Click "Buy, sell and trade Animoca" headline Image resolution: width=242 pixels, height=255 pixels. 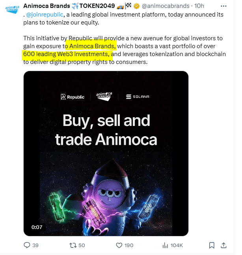tap(106, 129)
